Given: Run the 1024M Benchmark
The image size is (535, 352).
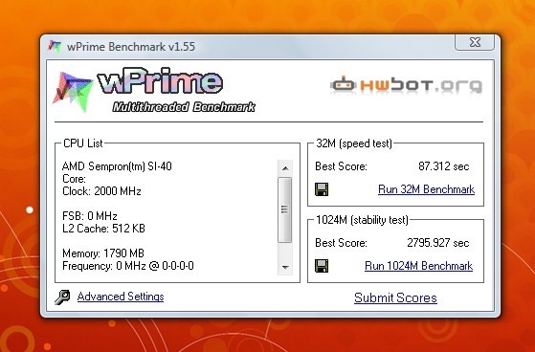Looking at the screenshot, I should pos(418,266).
